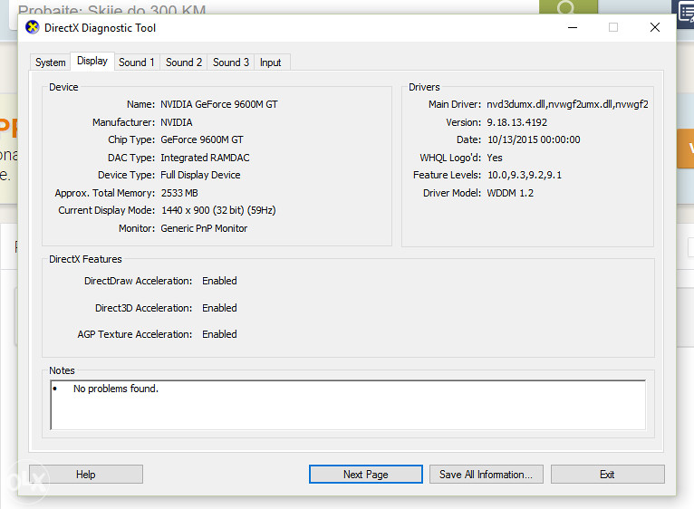Viewport: 694px width, 509px height.
Task: Click driver version '9.18.13.4192'
Action: pyautogui.click(x=517, y=122)
